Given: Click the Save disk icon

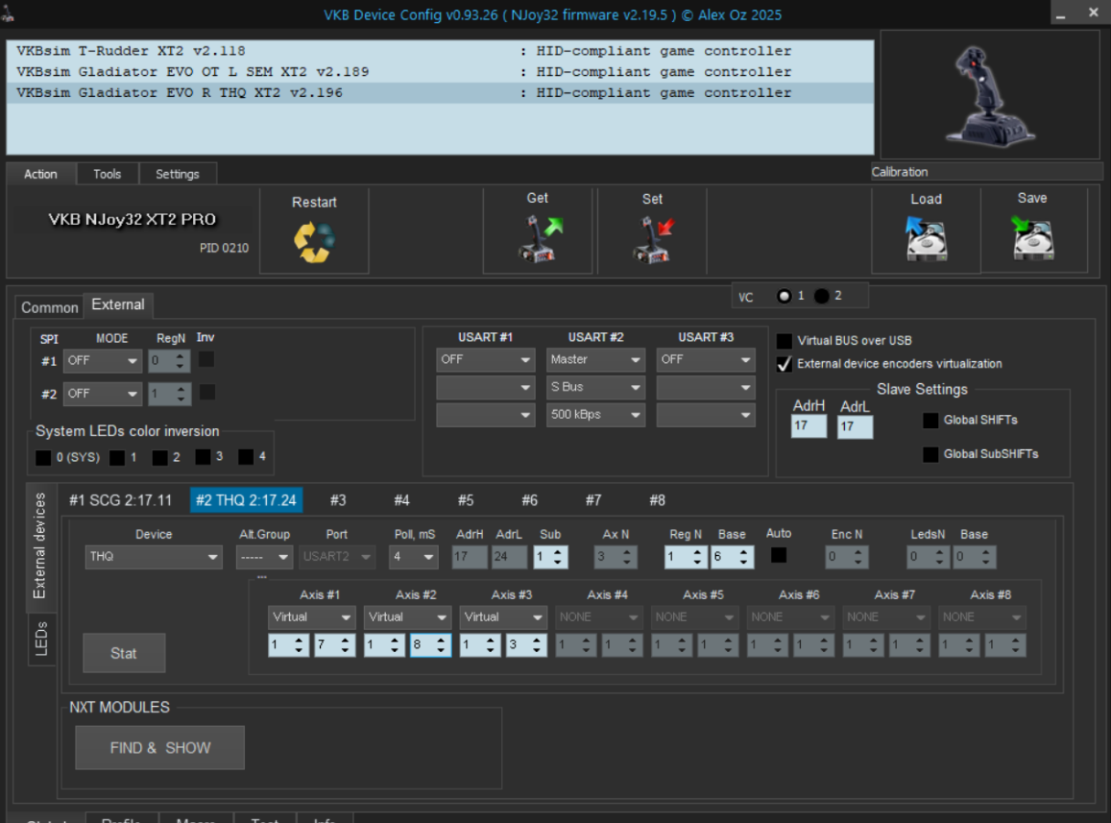Looking at the screenshot, I should (1033, 239).
